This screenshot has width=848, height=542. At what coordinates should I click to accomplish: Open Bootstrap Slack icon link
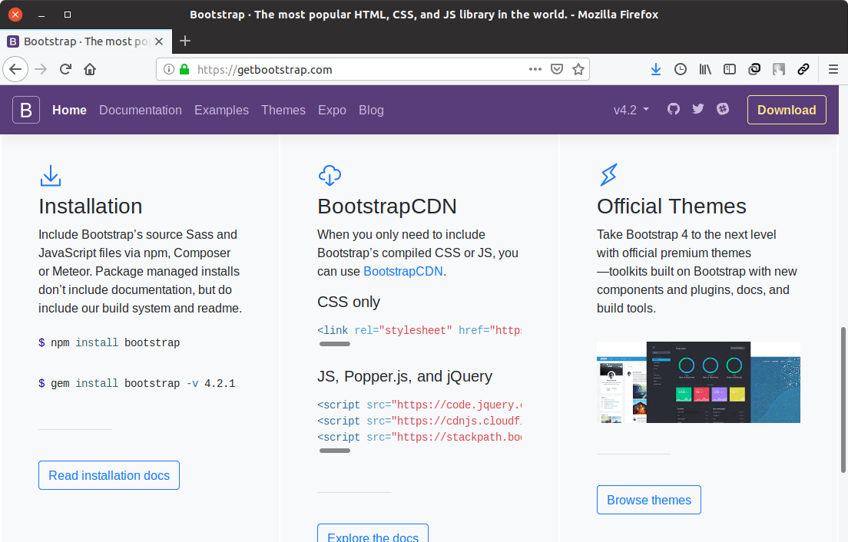723,109
